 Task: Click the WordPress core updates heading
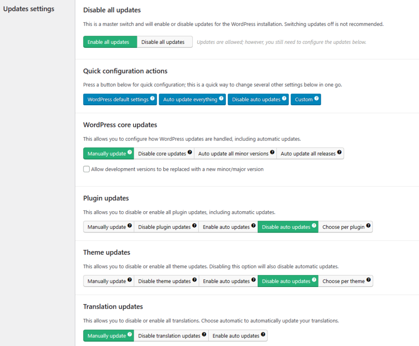click(120, 125)
